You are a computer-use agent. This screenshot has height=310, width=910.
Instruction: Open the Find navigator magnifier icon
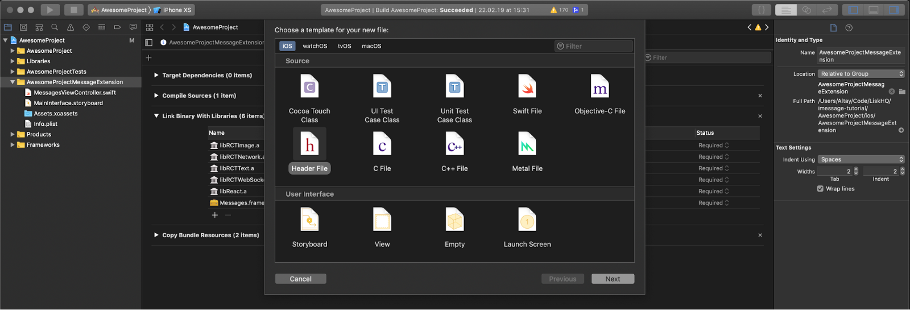(55, 27)
